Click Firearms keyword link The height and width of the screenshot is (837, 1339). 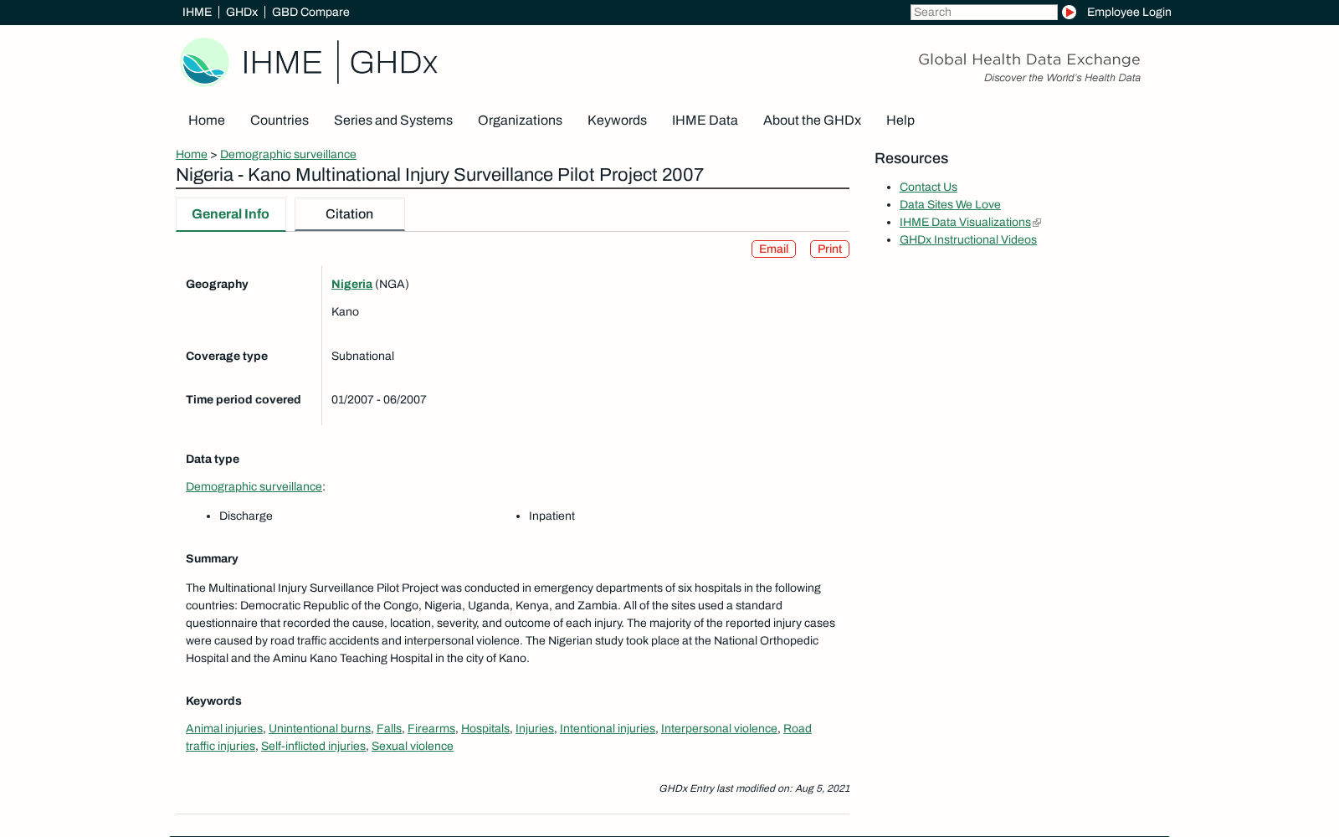tap(431, 728)
